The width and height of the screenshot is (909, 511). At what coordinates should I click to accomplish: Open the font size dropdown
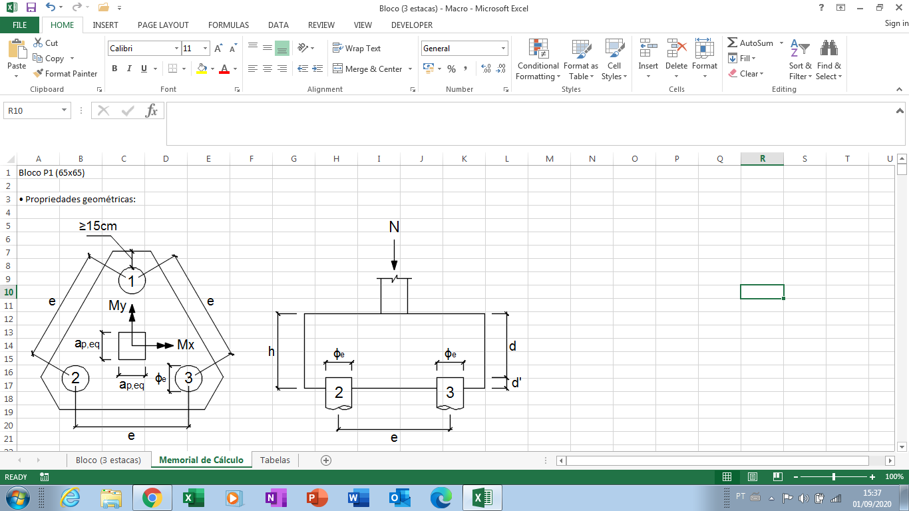(x=206, y=49)
